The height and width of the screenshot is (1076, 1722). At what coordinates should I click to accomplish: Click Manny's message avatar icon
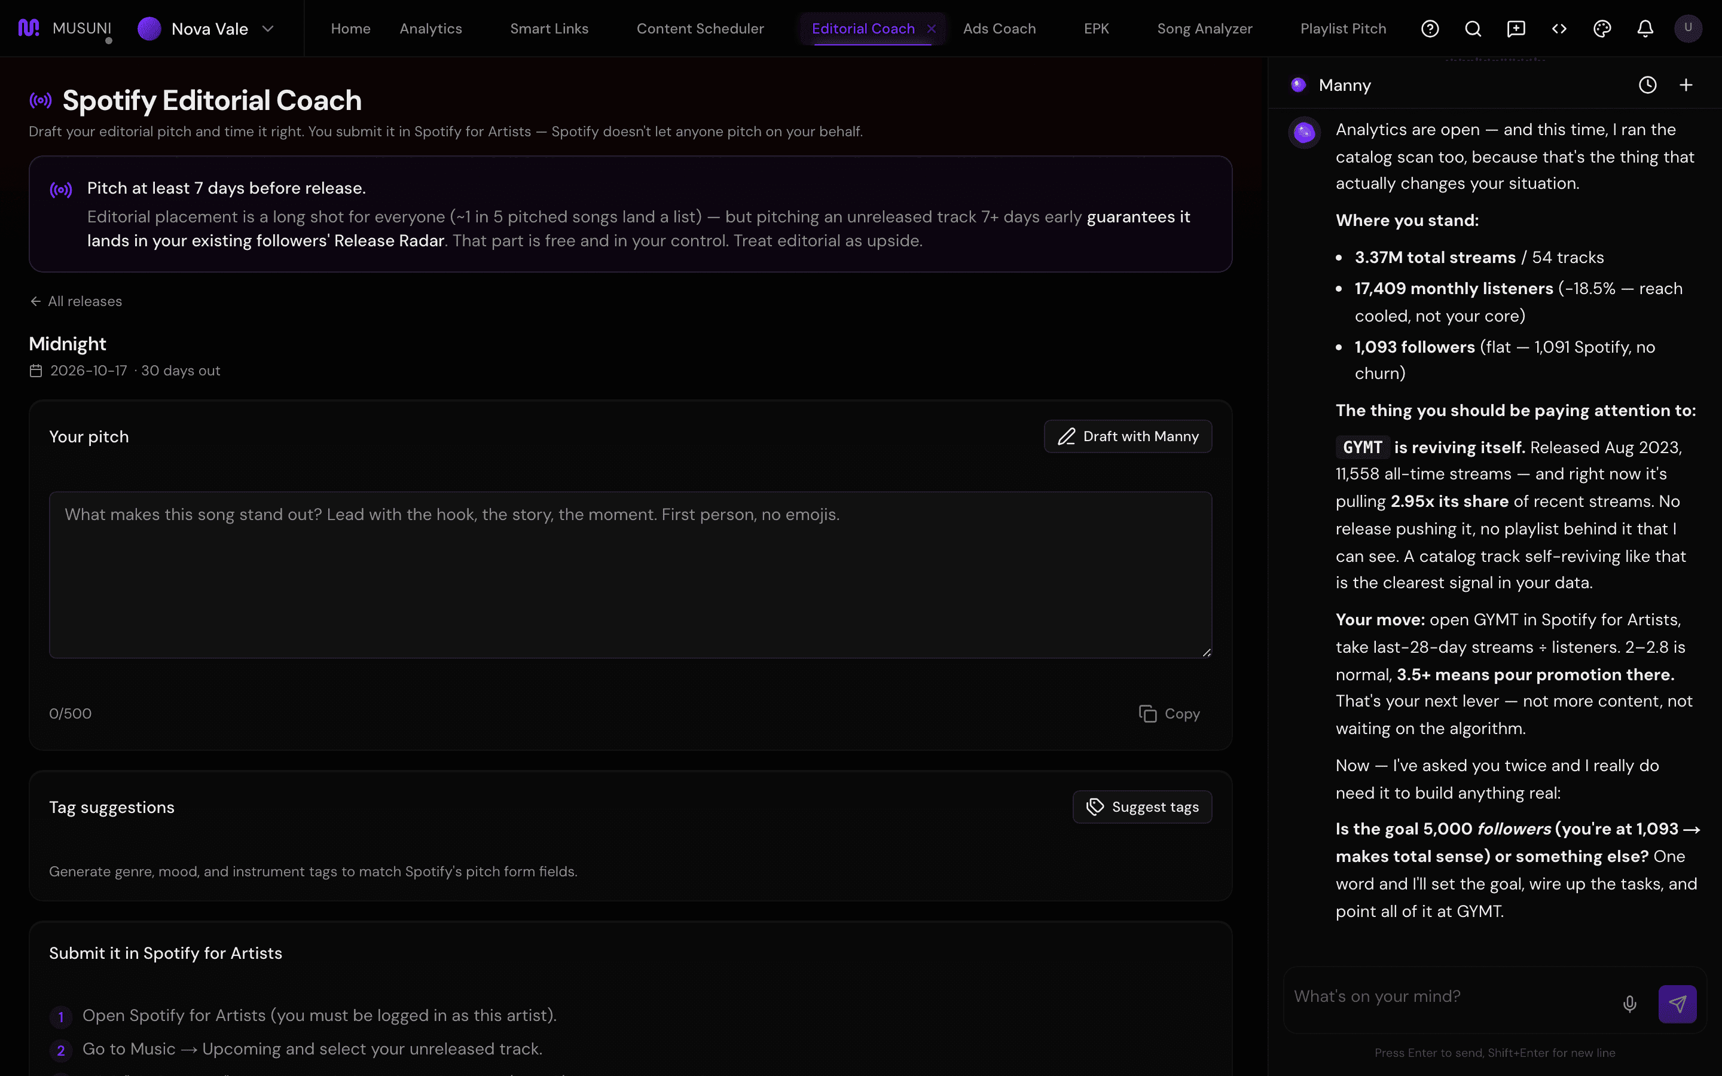[x=1304, y=132]
